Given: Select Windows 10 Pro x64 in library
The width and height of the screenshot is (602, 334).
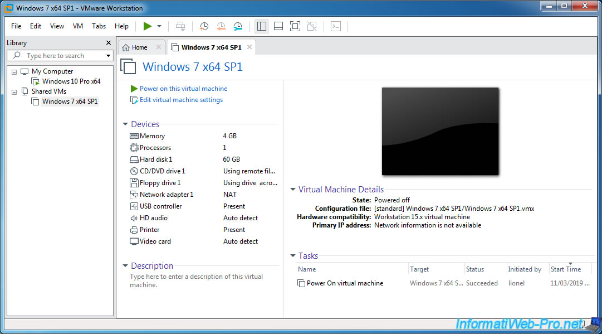Looking at the screenshot, I should click(x=71, y=81).
